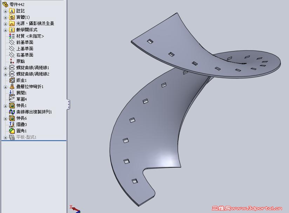Screen dimensions: 289x213
Task: Select the 右基準面 tree label
Action: click(25, 55)
